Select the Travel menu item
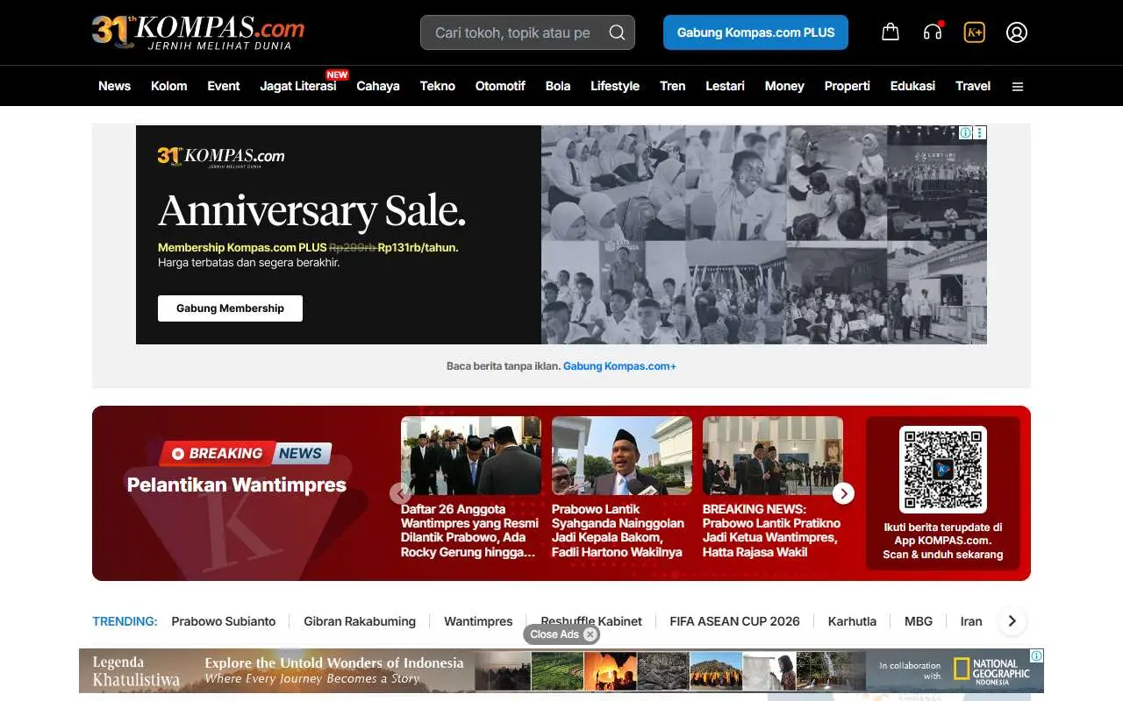 pos(973,86)
